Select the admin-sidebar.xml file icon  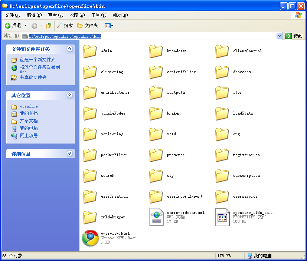click(x=156, y=217)
